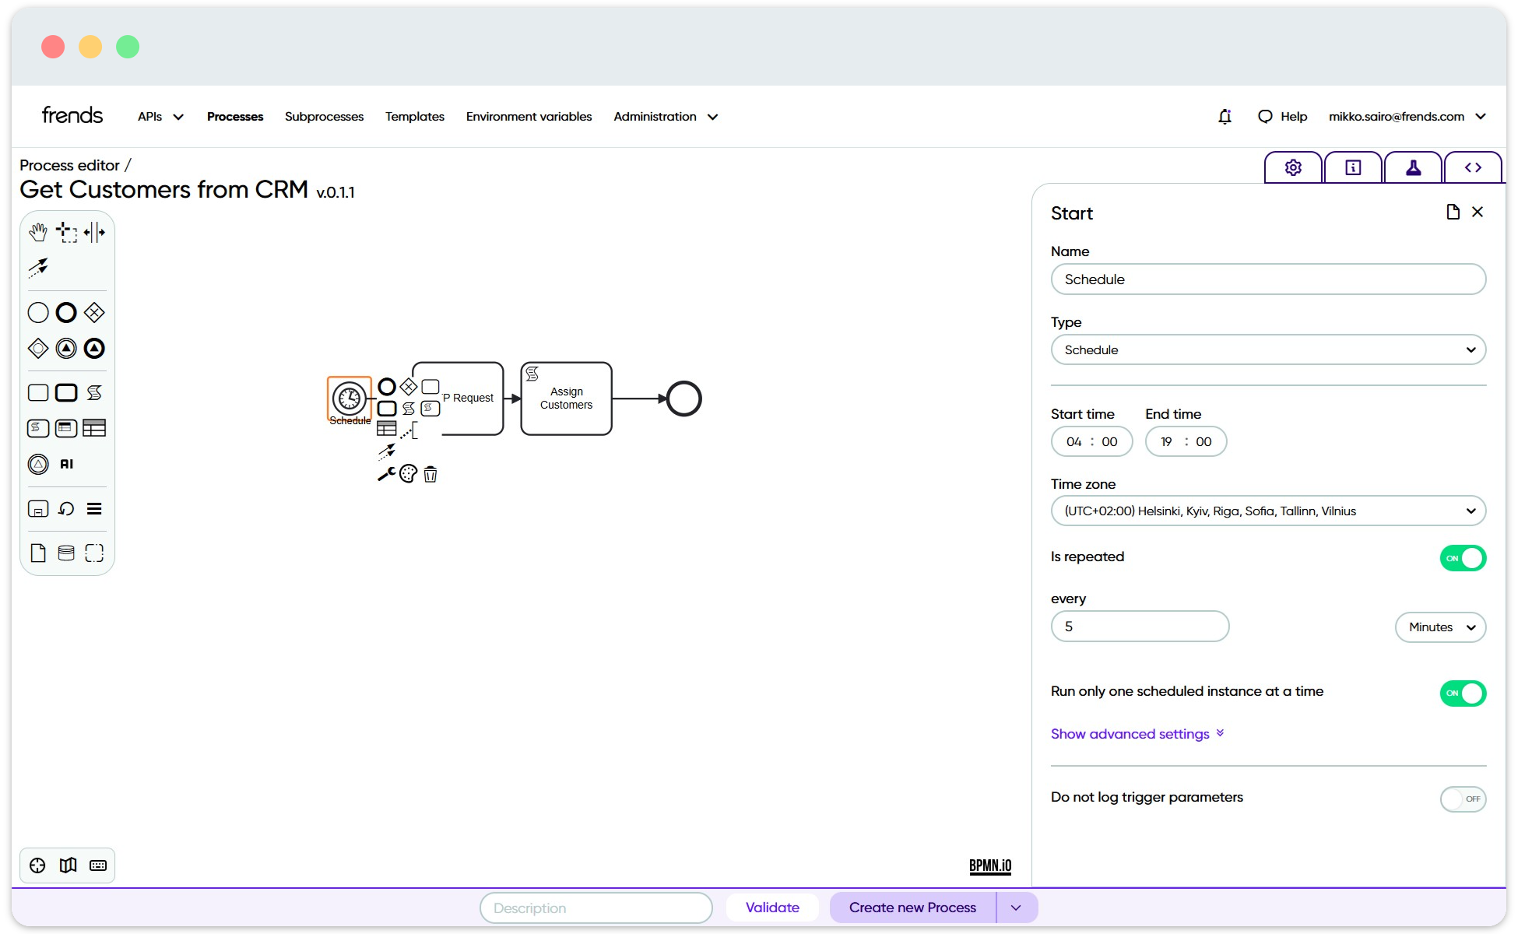
Task: Switch to the Templates section
Action: 414,116
